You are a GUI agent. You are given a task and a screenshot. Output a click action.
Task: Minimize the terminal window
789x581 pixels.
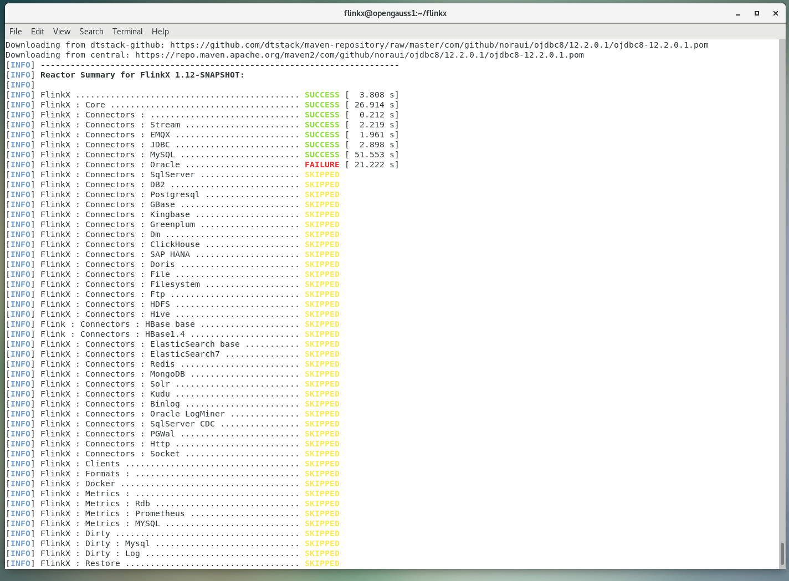738,13
